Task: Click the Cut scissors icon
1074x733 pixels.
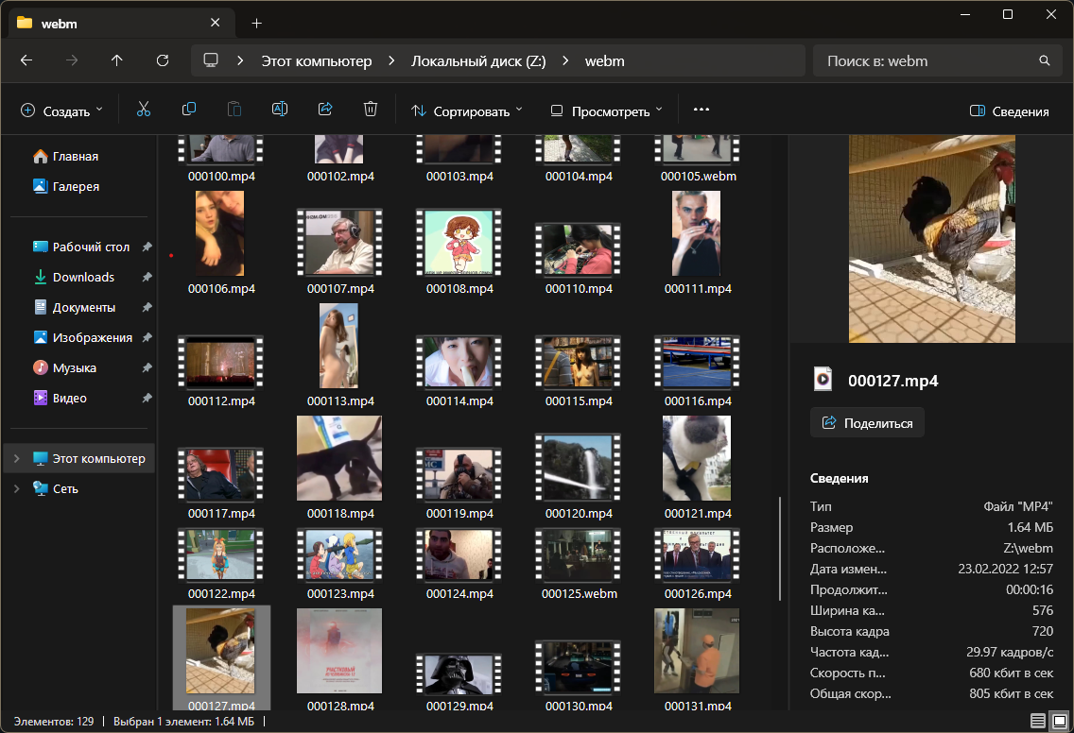Action: coord(144,110)
